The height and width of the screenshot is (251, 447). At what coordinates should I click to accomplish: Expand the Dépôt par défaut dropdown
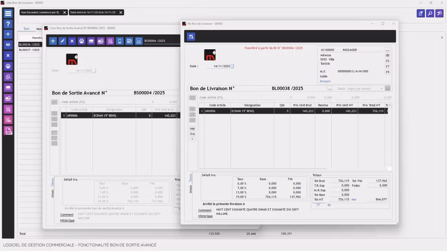pyautogui.click(x=382, y=89)
